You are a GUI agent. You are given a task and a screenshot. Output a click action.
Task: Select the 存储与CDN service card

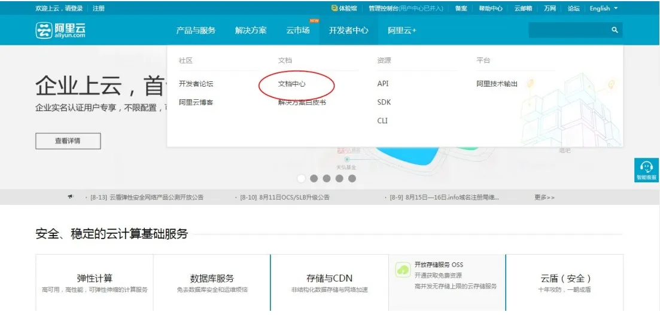(330, 283)
